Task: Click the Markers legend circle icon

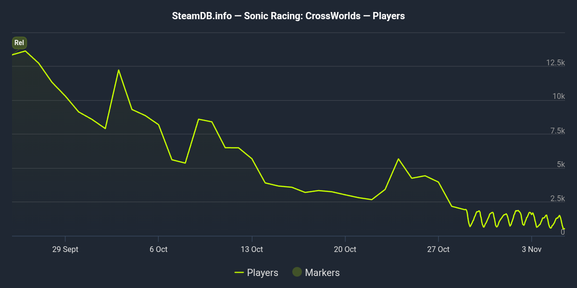Action: [x=297, y=272]
